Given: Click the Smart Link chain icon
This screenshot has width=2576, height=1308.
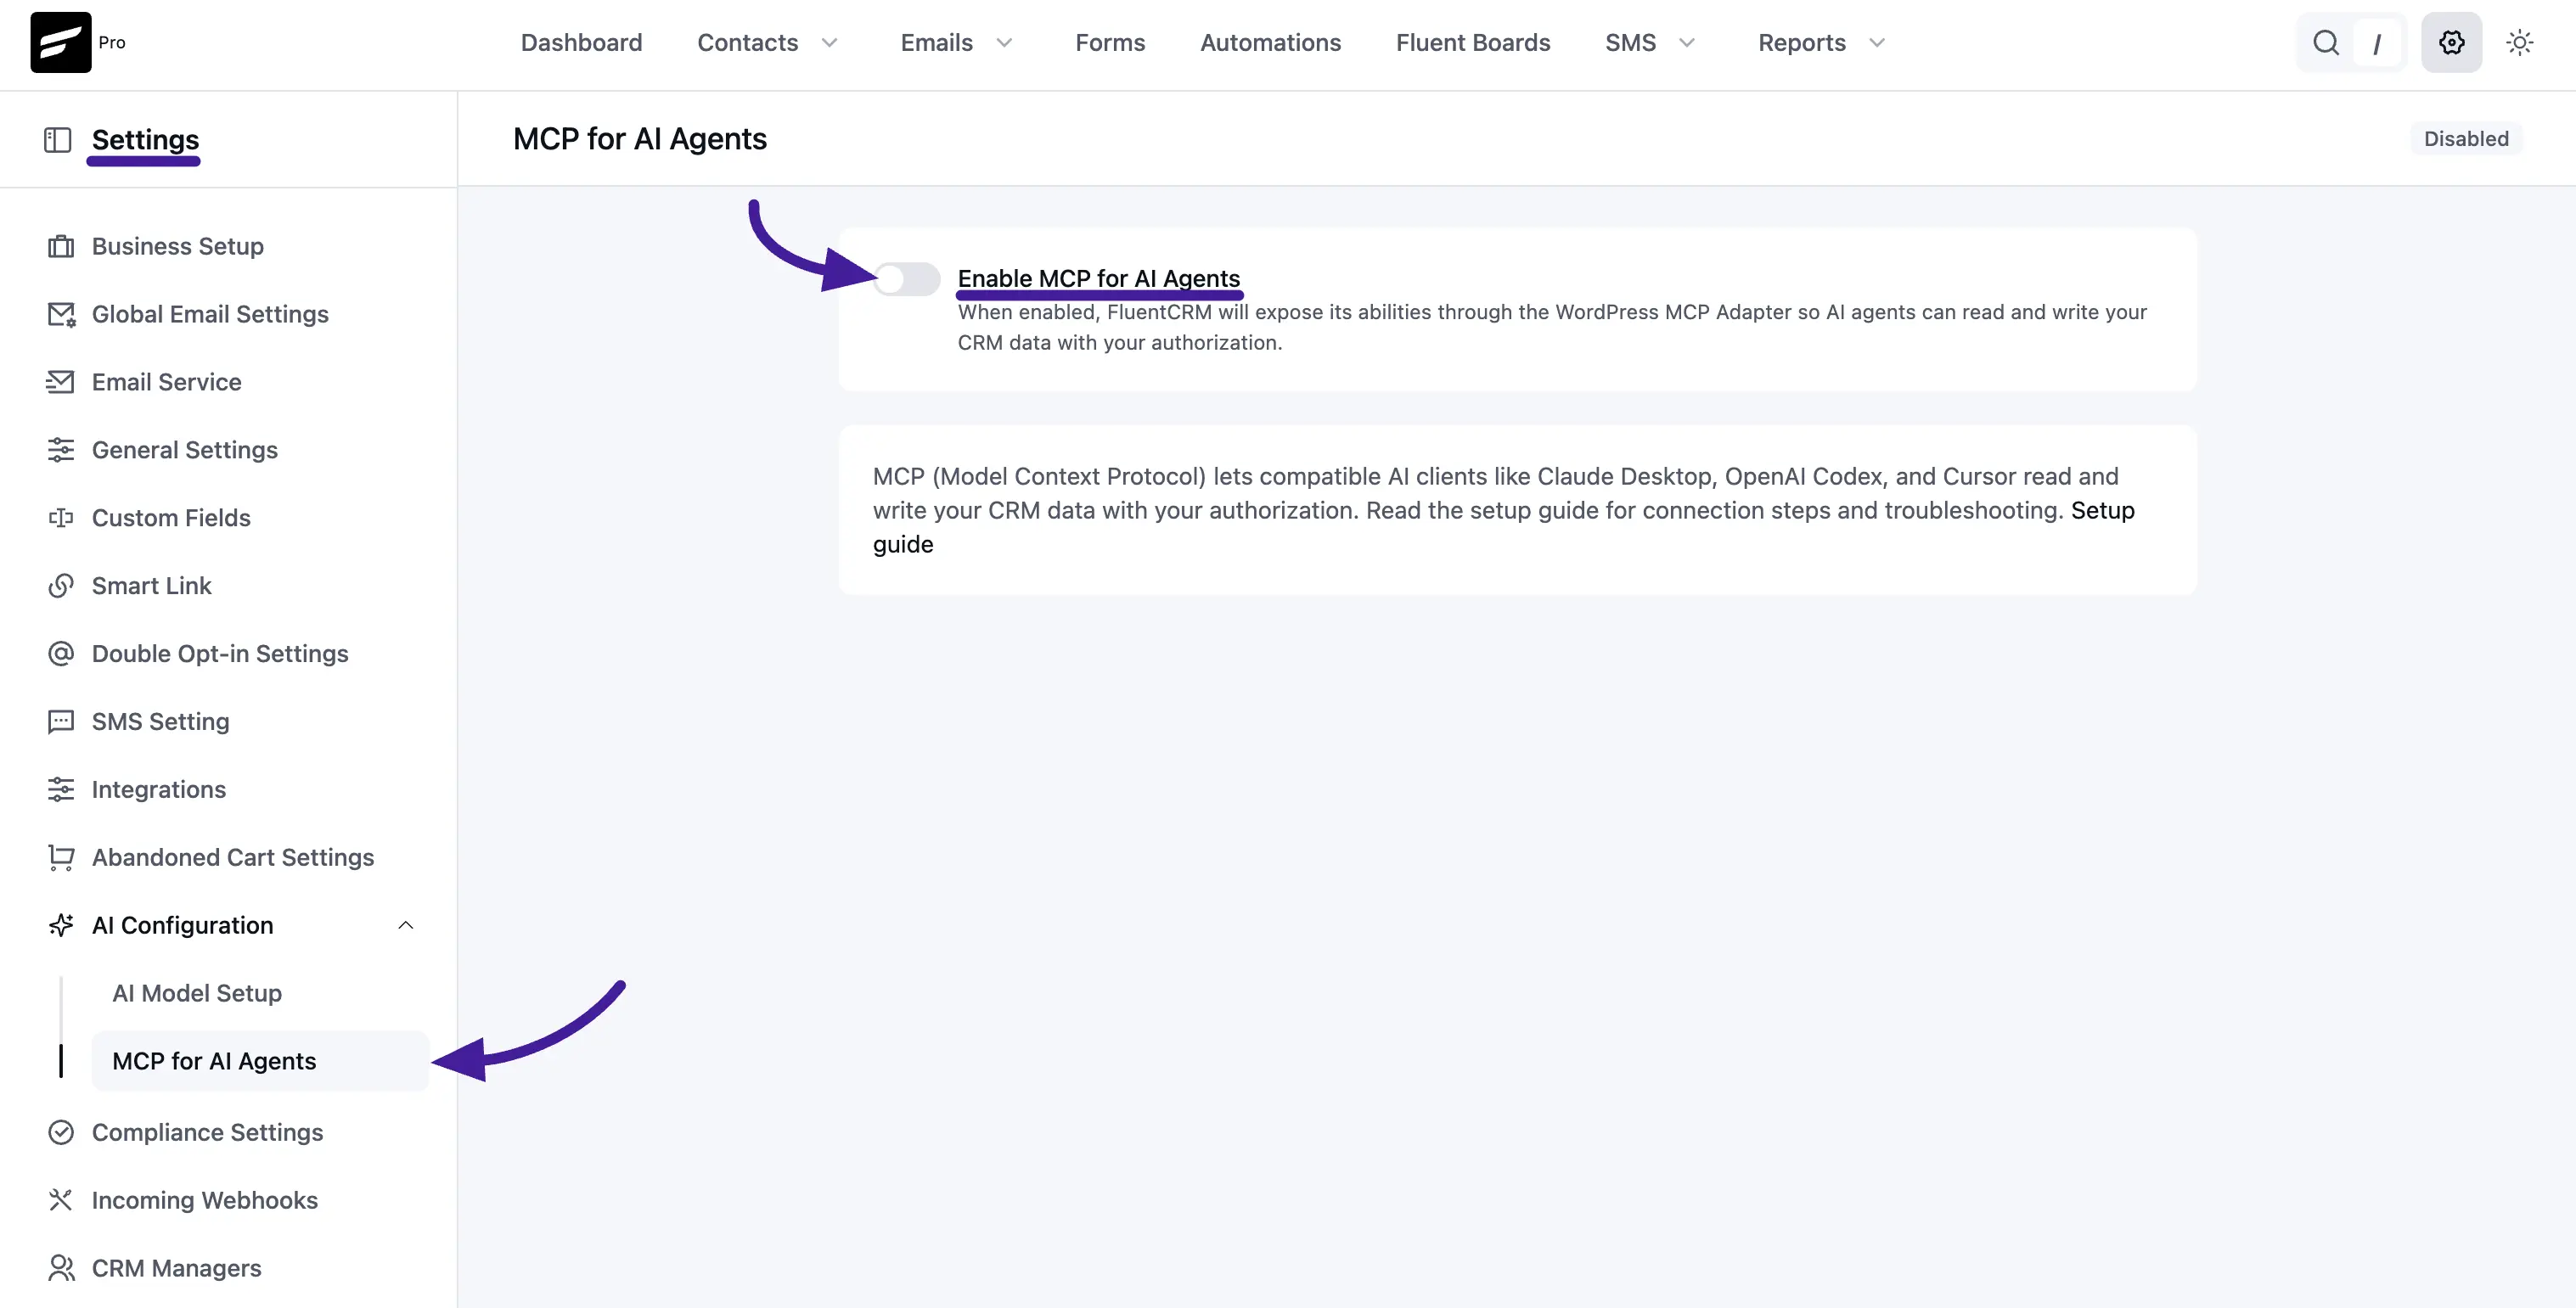Looking at the screenshot, I should pos(61,586).
